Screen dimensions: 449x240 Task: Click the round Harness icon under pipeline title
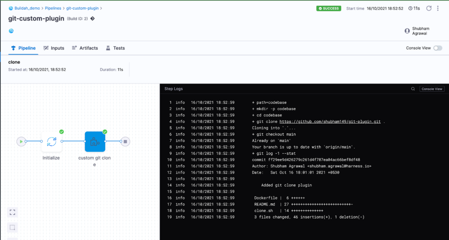[x=11, y=31]
